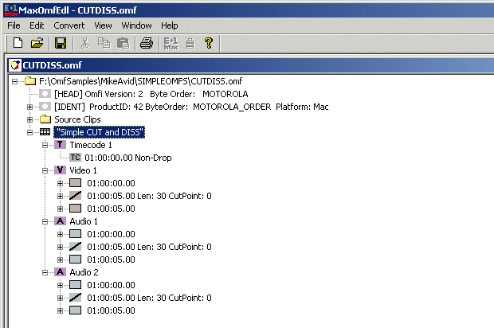Select the 01:00:00.00 clip under Audio 2
This screenshot has width=494, height=328.
(x=111, y=285)
